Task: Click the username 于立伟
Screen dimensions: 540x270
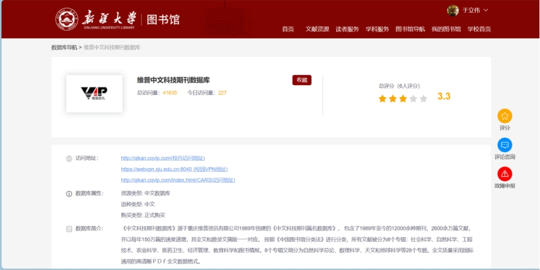Action: [x=471, y=11]
